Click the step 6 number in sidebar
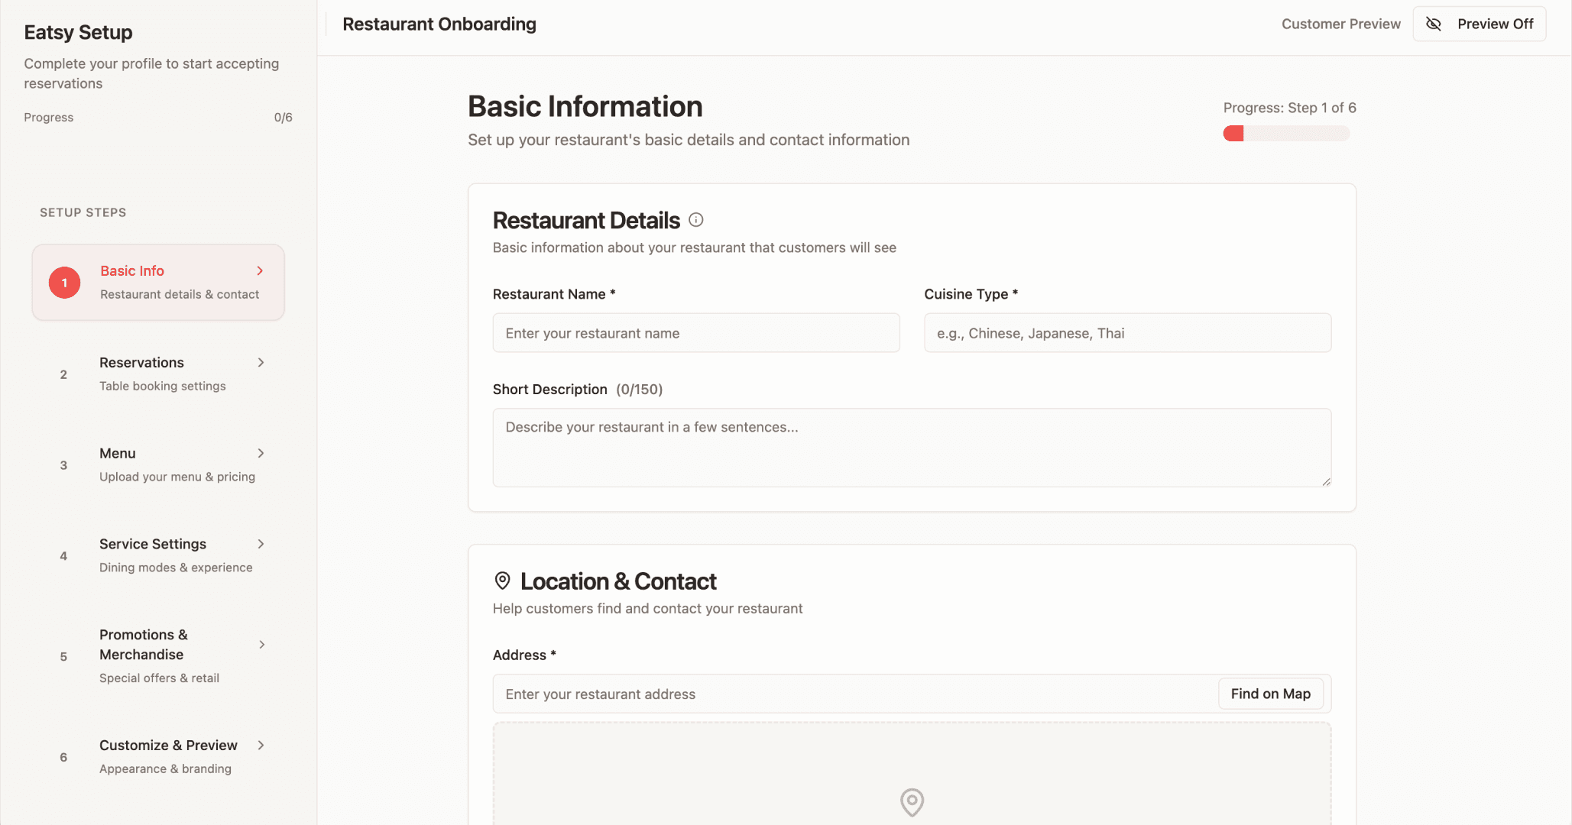 63,757
